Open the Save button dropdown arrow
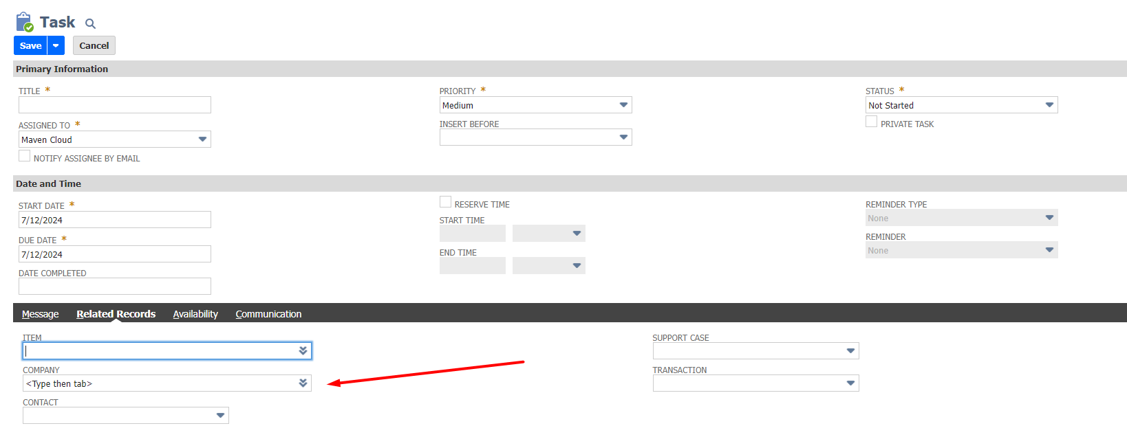 56,46
